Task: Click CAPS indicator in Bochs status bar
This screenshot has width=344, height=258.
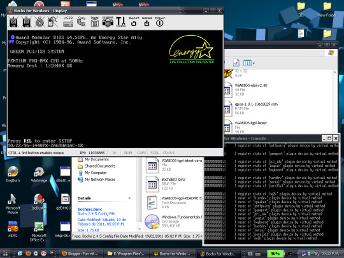Action: click(141, 153)
